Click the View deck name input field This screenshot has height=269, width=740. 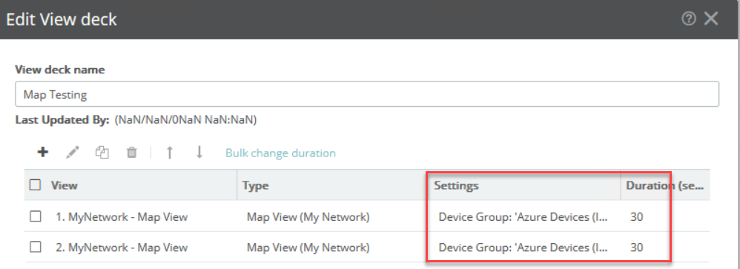click(x=367, y=94)
